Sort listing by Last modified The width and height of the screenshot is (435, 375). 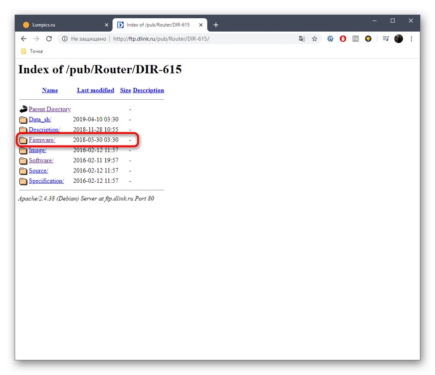(x=95, y=90)
